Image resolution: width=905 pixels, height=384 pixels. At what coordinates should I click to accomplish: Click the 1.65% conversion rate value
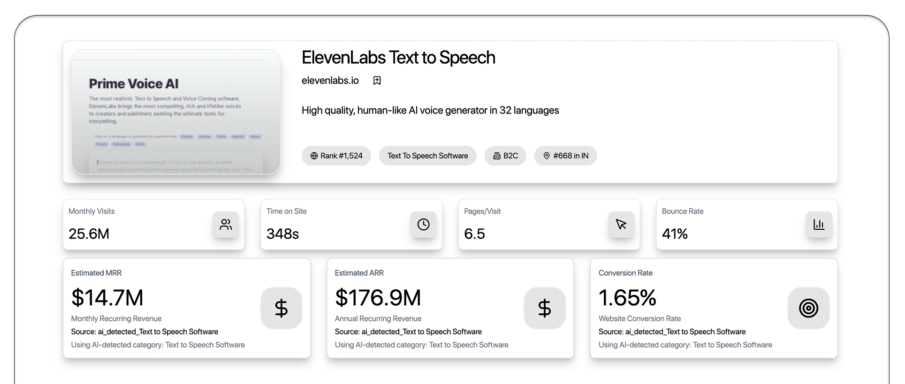(627, 298)
